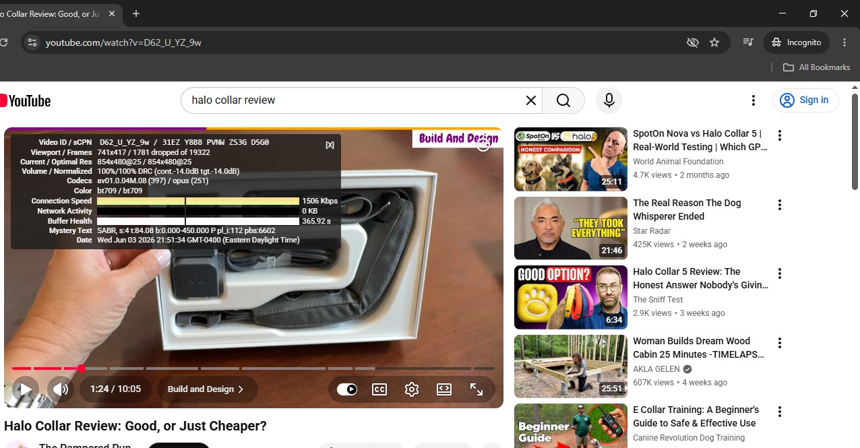
Task: Toggle the autoplay switch
Action: (347, 389)
